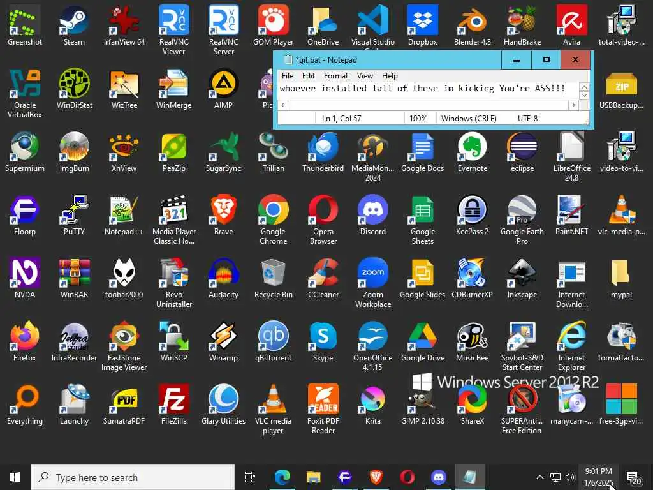Switch to Notepad via taskbar button
The height and width of the screenshot is (490, 653).
point(470,477)
